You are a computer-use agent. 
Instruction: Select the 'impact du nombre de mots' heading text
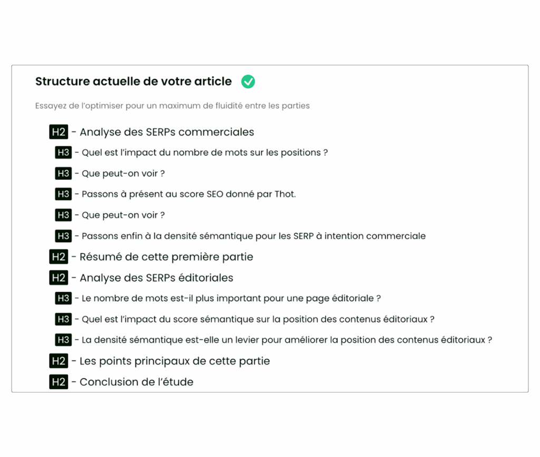(x=205, y=153)
